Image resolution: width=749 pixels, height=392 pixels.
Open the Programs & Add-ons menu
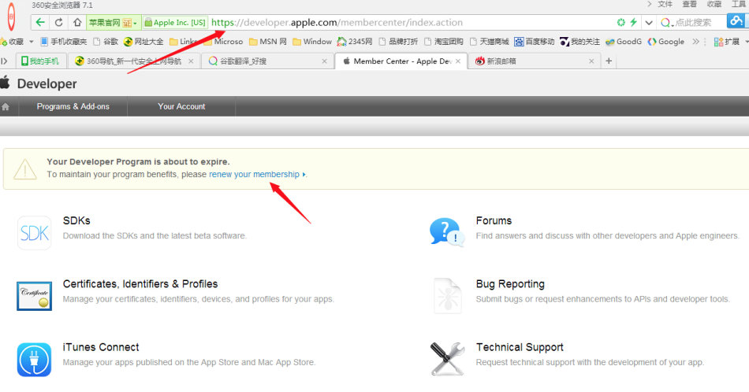point(73,106)
